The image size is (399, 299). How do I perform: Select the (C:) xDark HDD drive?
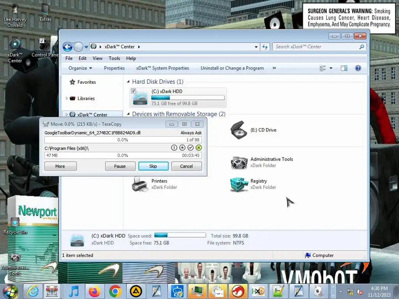pos(178,97)
